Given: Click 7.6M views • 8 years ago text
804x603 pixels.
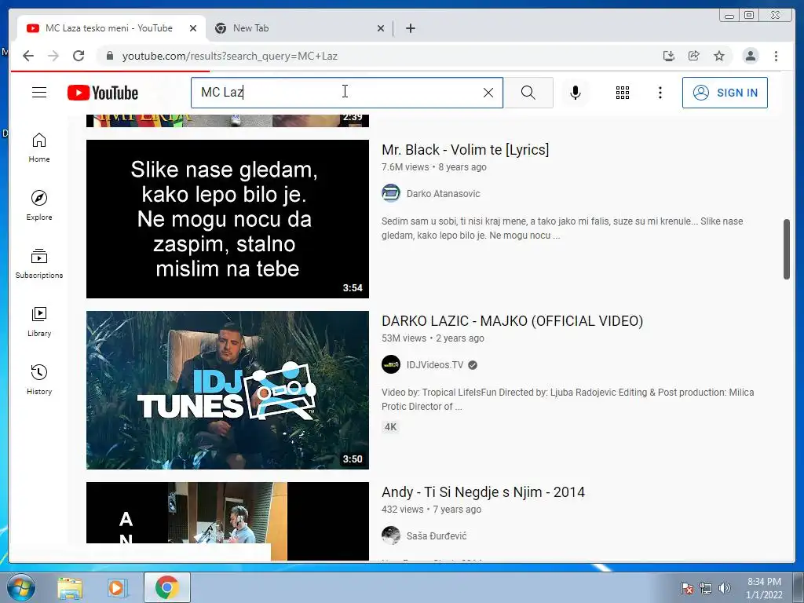Looking at the screenshot, I should coord(433,167).
